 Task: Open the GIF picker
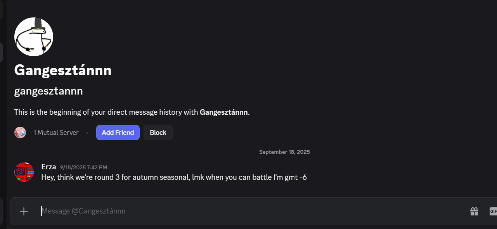[x=493, y=211]
